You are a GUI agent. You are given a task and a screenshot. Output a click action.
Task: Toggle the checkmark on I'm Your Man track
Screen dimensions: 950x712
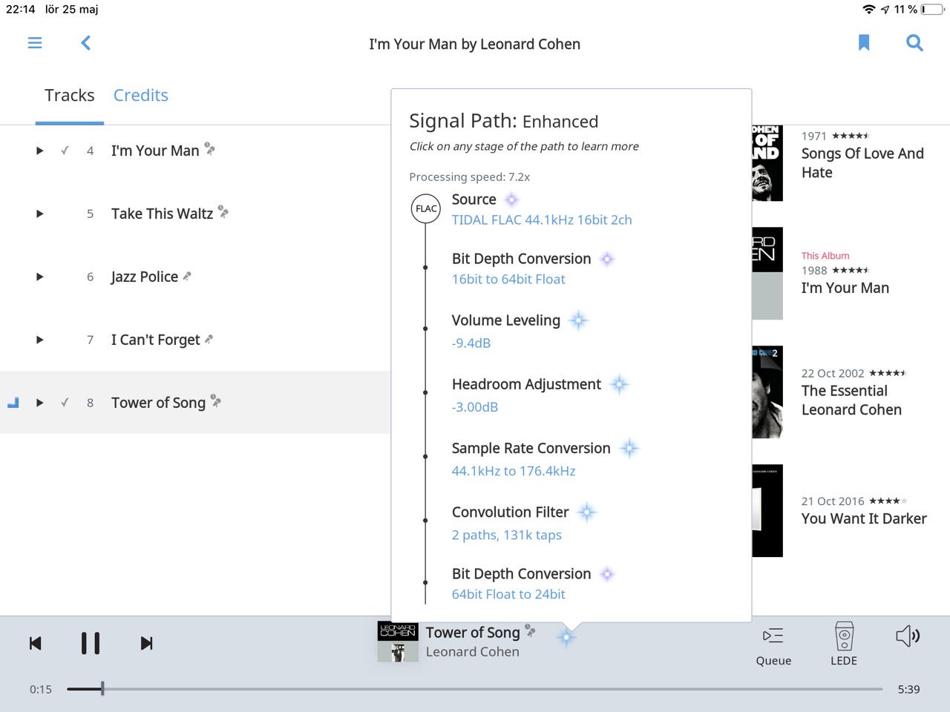[x=65, y=151]
